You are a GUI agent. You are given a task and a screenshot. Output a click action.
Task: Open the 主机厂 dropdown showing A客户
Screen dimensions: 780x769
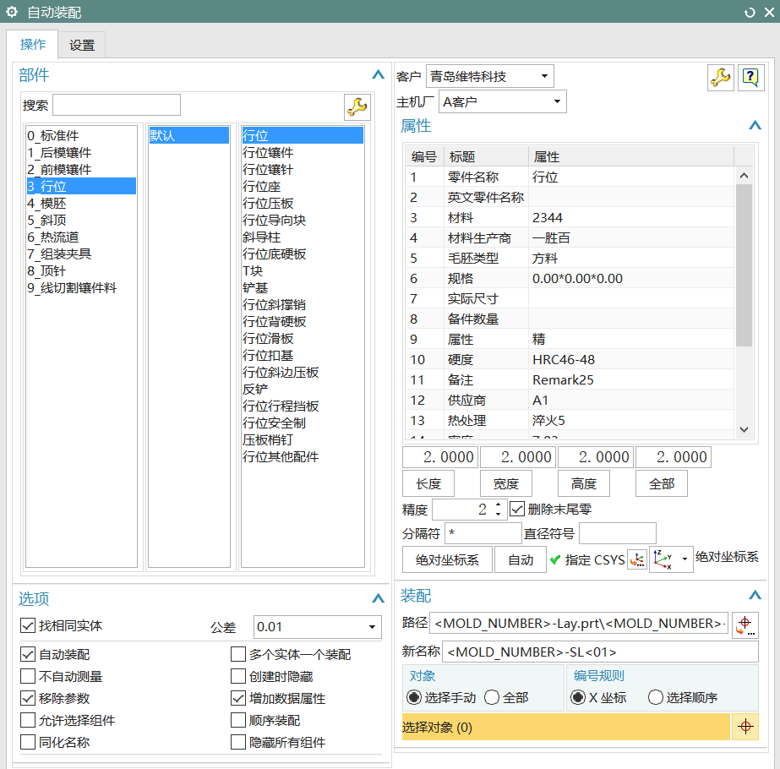tap(503, 101)
